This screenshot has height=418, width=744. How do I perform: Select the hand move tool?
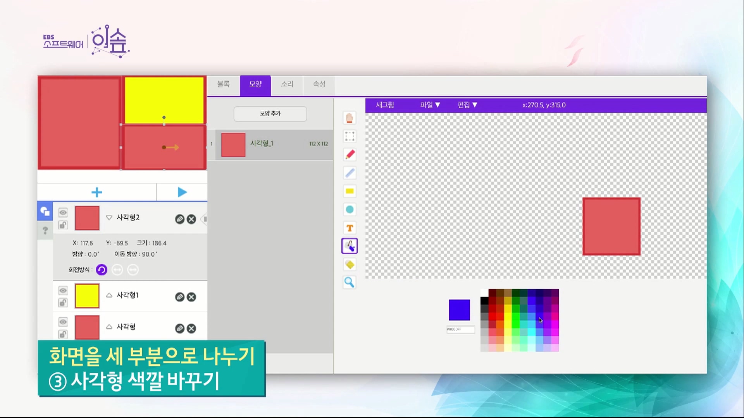tap(350, 118)
